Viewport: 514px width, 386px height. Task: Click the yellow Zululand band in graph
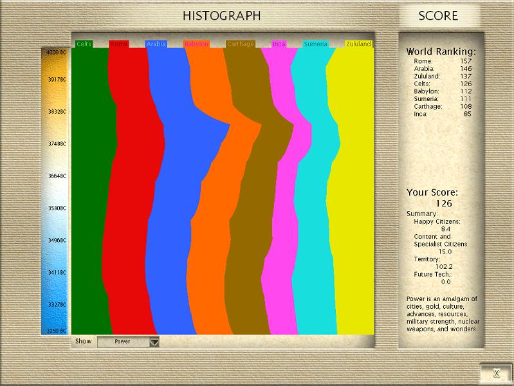(x=353, y=193)
